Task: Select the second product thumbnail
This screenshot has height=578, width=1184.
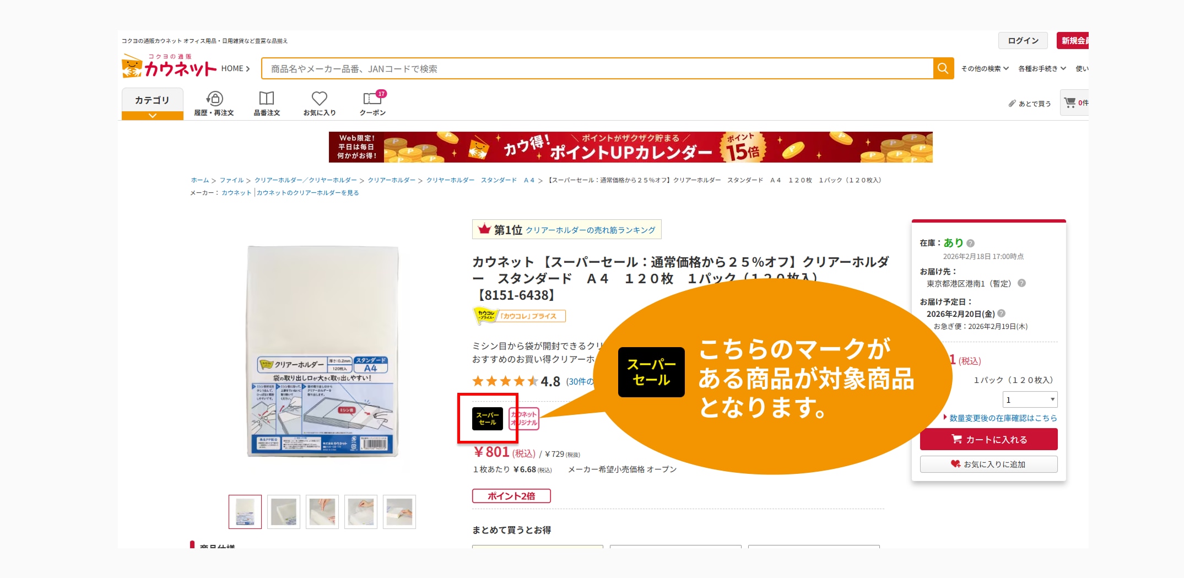Action: point(284,512)
